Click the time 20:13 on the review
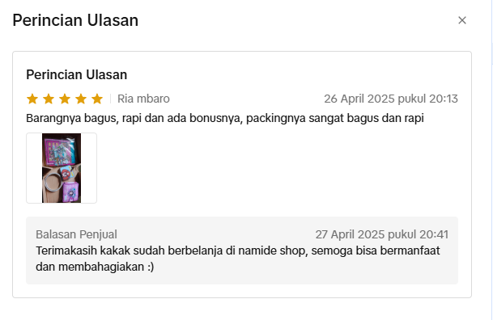This screenshot has height=320, width=493. click(444, 99)
